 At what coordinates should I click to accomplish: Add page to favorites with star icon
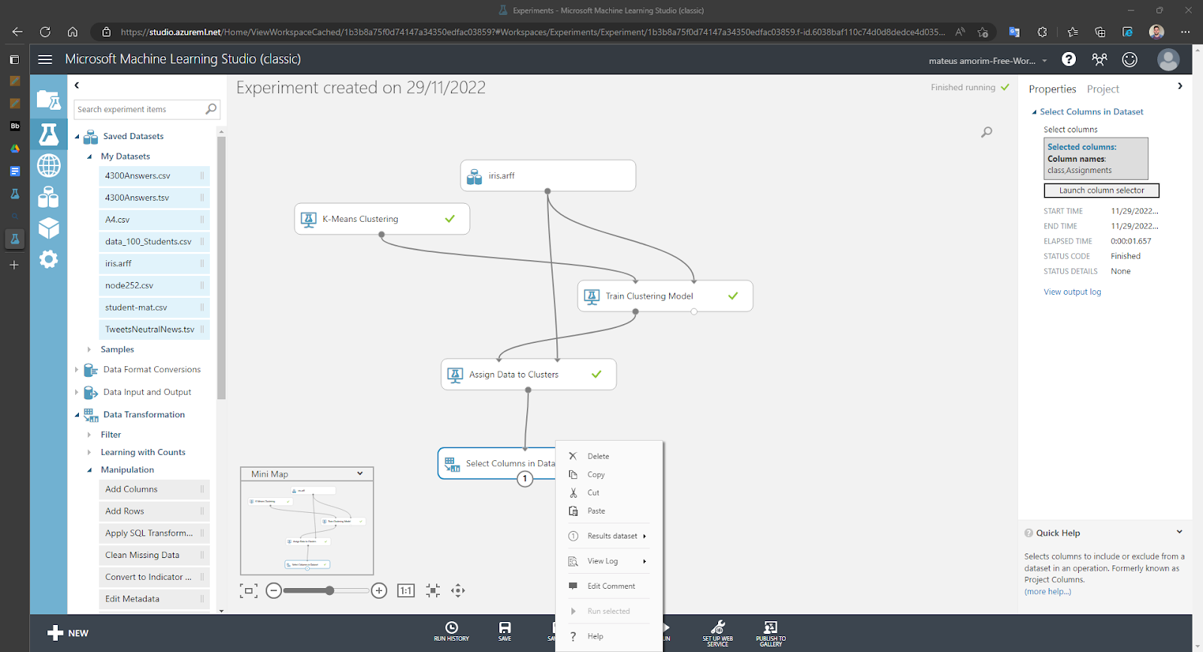coord(983,32)
